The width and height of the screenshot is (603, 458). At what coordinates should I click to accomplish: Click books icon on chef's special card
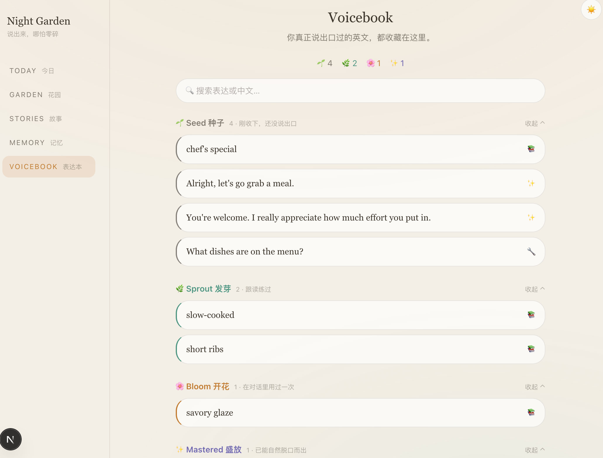[x=531, y=149]
